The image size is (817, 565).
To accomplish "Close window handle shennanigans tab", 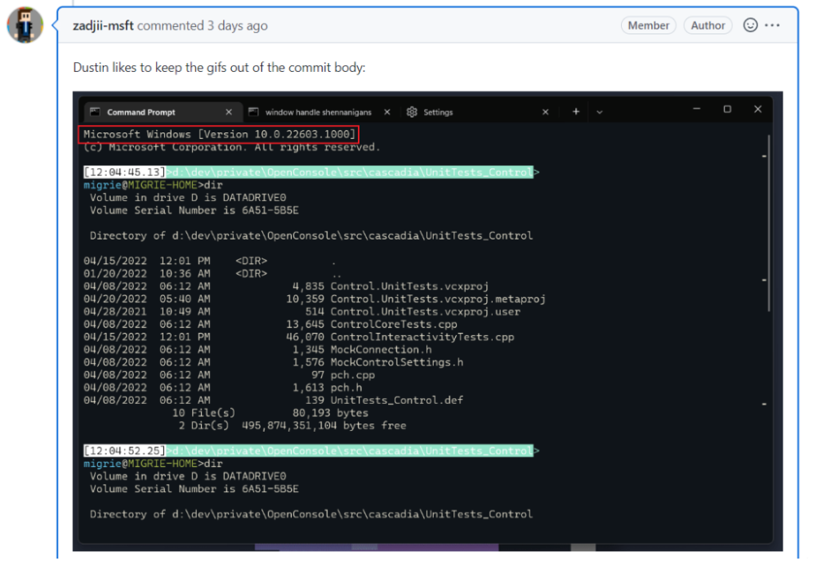I will pyautogui.click(x=387, y=112).
